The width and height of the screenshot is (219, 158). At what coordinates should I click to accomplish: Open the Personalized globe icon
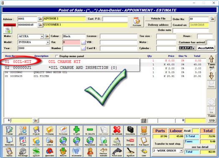[x=90, y=141]
